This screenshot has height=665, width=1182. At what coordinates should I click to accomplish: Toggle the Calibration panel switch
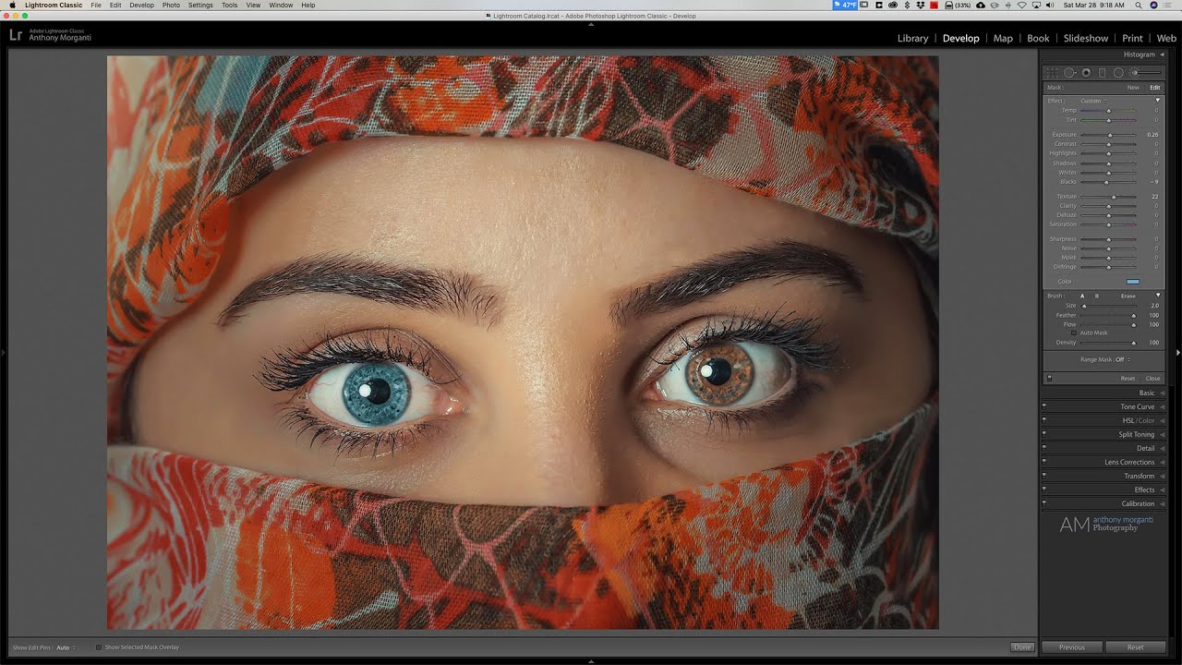click(x=1044, y=503)
